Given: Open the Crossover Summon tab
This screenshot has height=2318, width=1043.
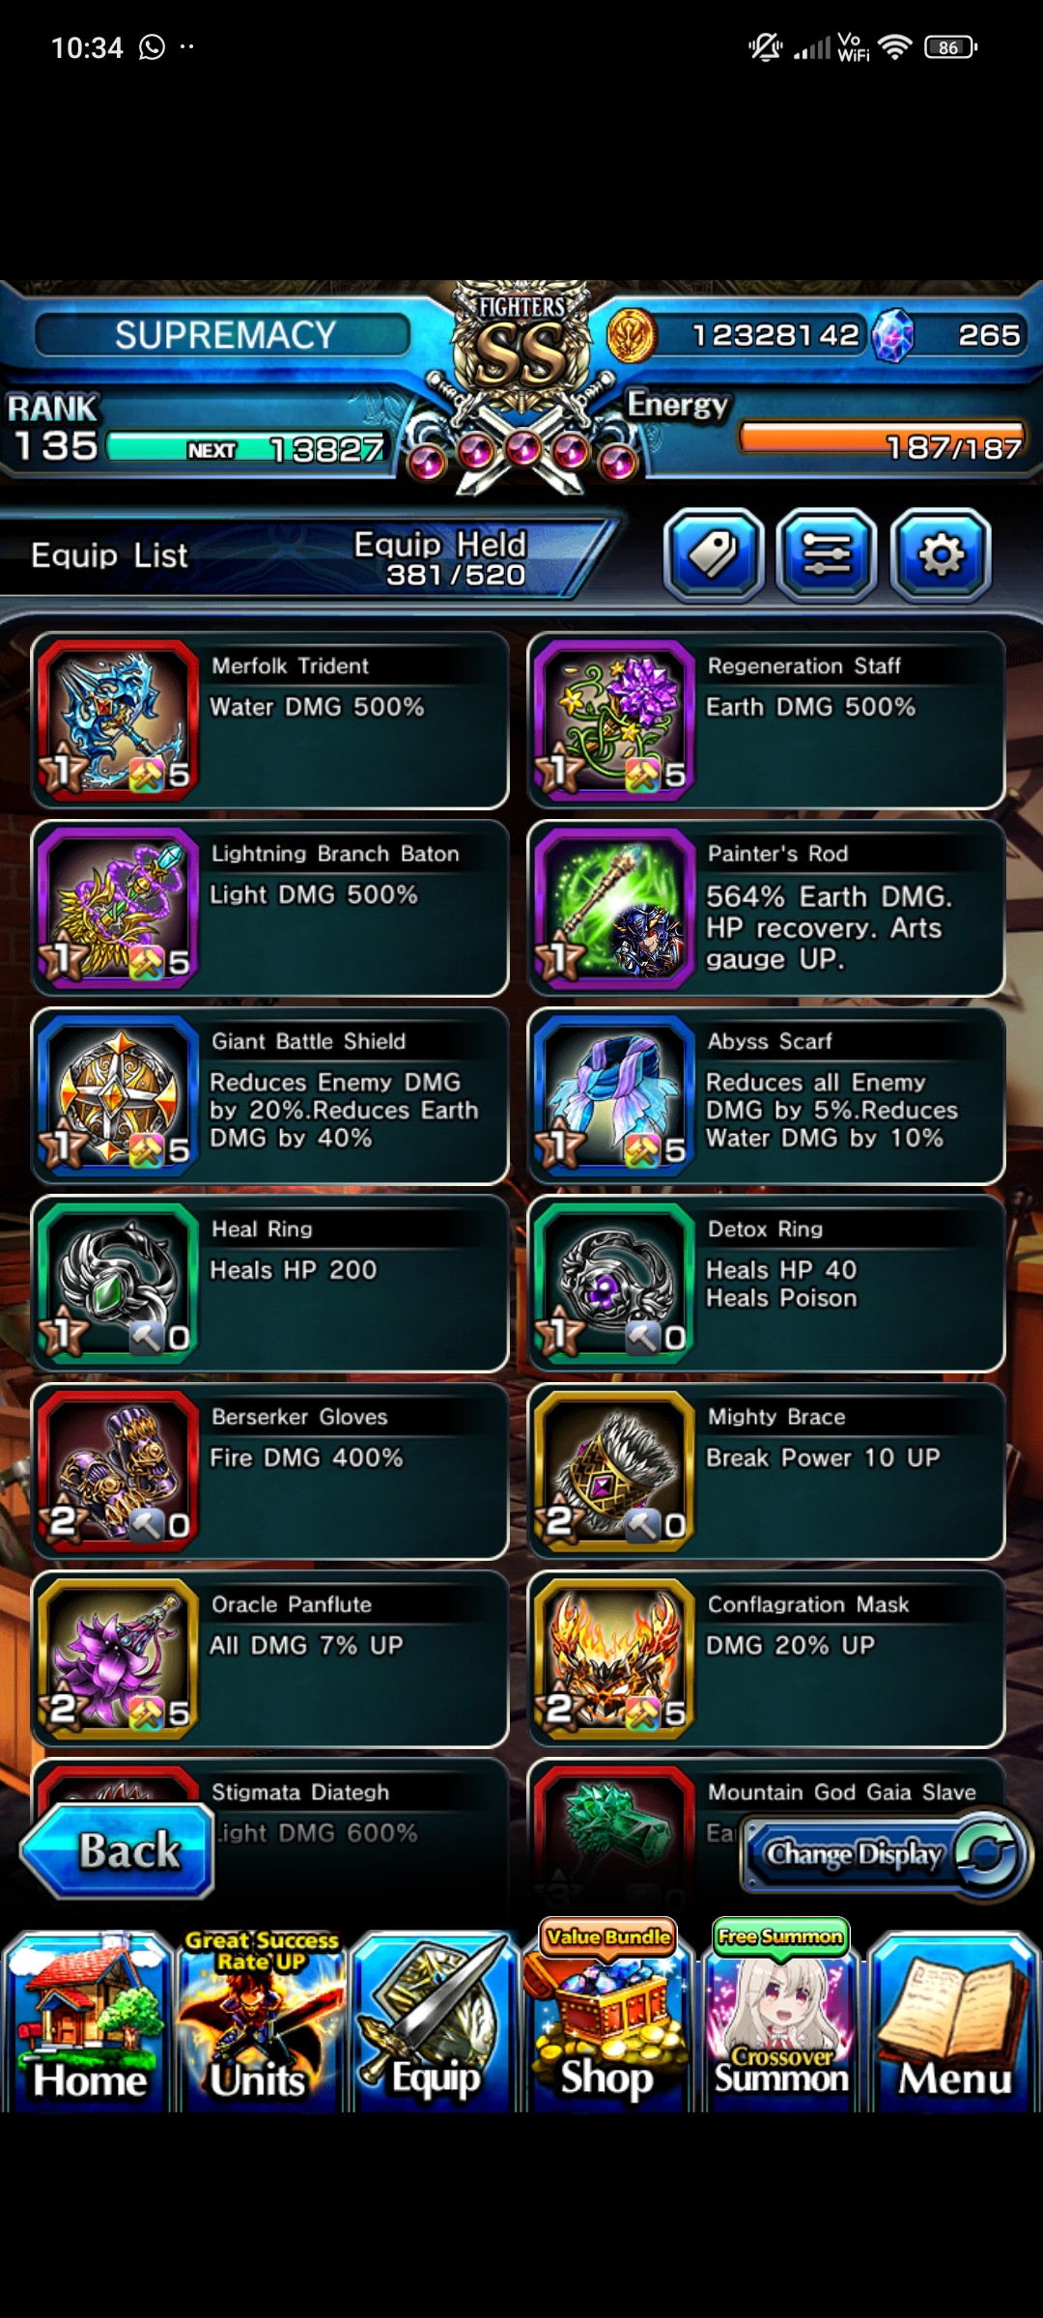Looking at the screenshot, I should [780, 2021].
